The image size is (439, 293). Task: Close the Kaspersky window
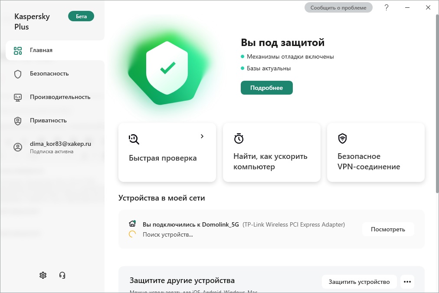(428, 7)
